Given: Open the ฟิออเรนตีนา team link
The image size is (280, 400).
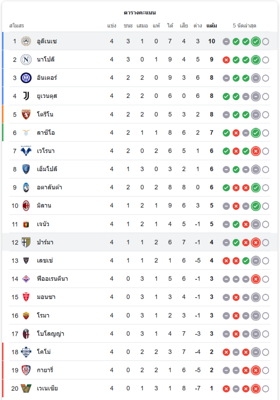Looking at the screenshot, I should click(52, 279).
